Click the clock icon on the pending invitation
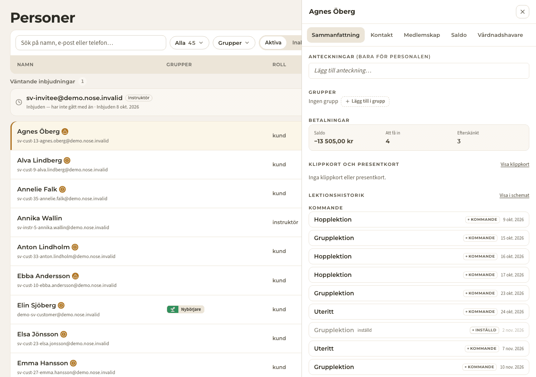The height and width of the screenshot is (377, 536). [x=19, y=102]
